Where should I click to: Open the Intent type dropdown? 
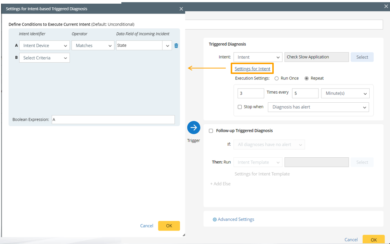258,57
